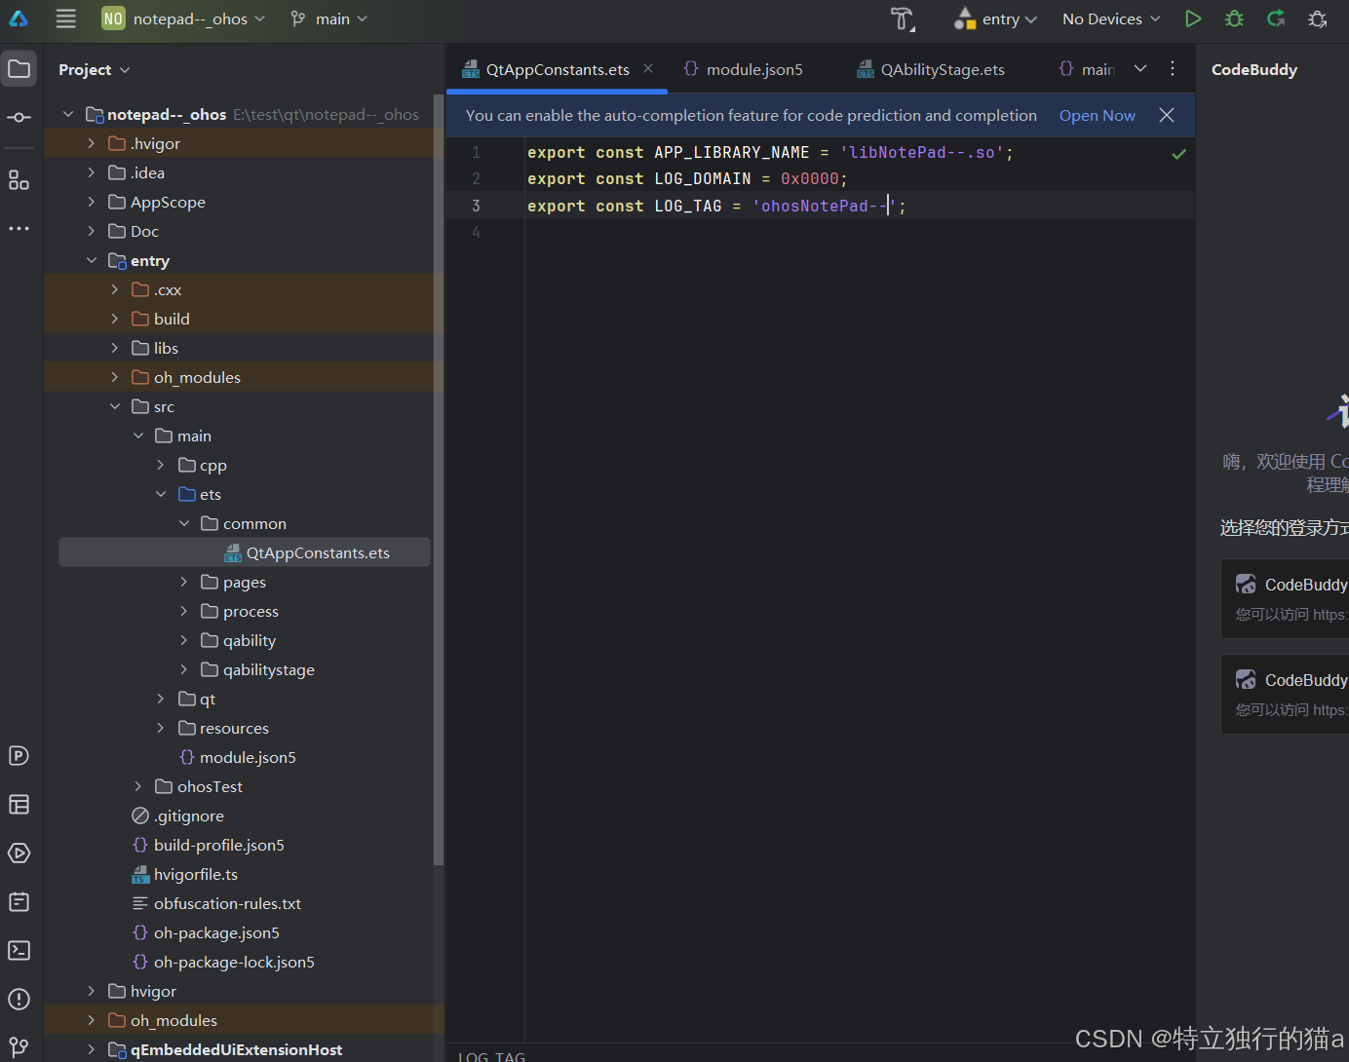Run the entry module with play icon

coord(1192,19)
